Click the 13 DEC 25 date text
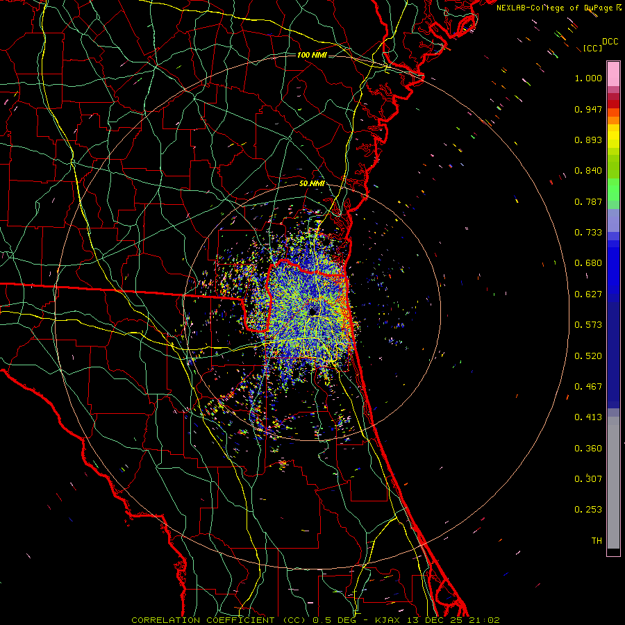This screenshot has width=625, height=625. pyautogui.click(x=436, y=620)
